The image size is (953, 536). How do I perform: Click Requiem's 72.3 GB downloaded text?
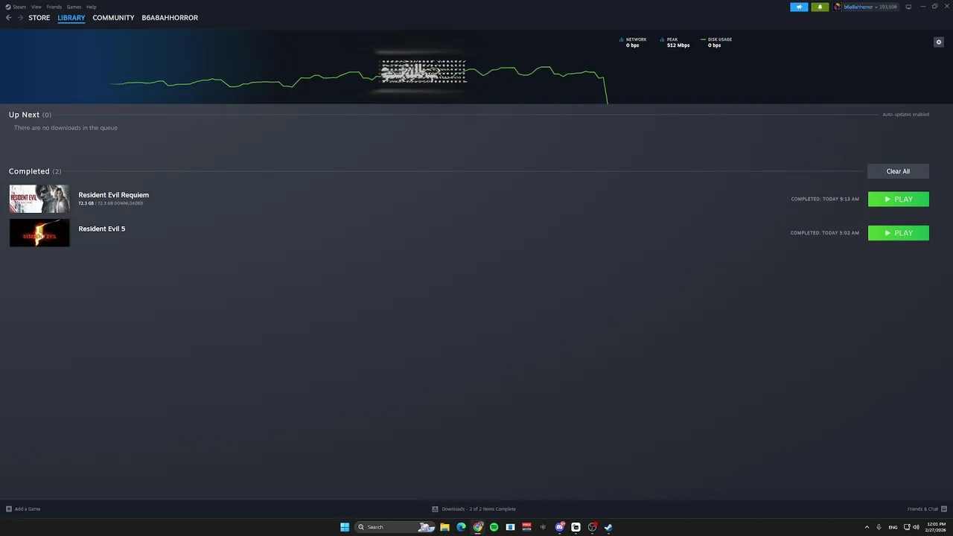pyautogui.click(x=111, y=203)
